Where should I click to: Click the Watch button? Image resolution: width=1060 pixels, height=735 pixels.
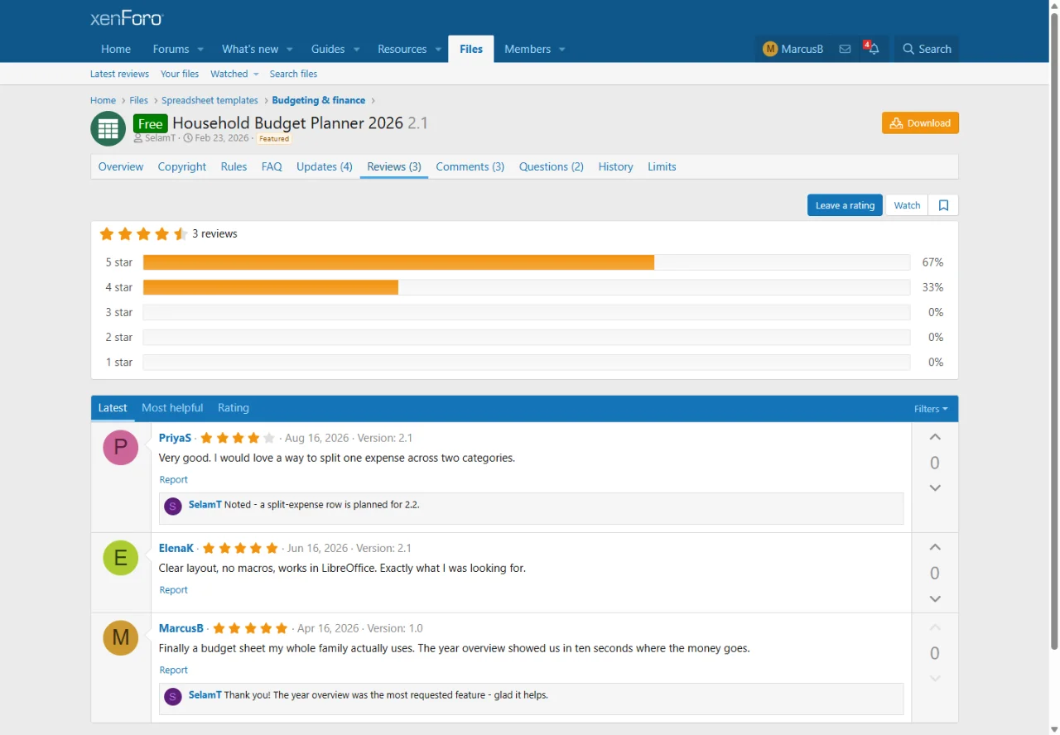[x=907, y=205]
